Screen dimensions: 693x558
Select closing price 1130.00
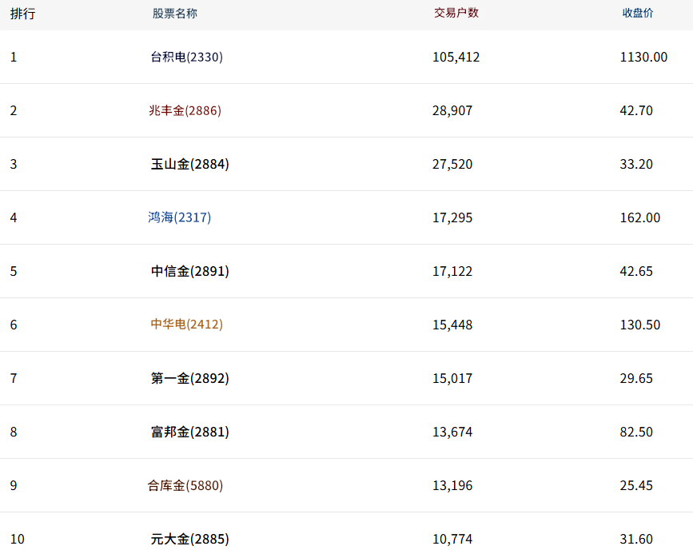643,57
